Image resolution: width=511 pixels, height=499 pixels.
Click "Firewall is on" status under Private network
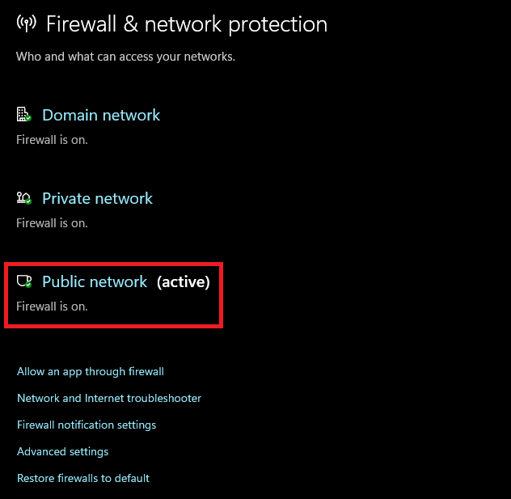point(52,222)
